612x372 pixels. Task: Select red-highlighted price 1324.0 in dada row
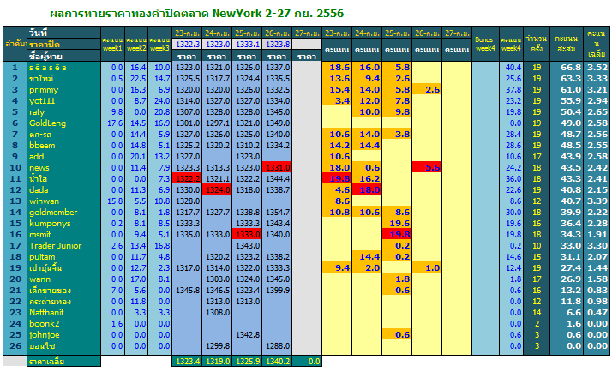(217, 190)
